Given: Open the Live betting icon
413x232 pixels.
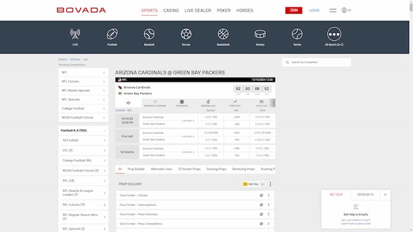Looking at the screenshot, I should pos(75,36).
